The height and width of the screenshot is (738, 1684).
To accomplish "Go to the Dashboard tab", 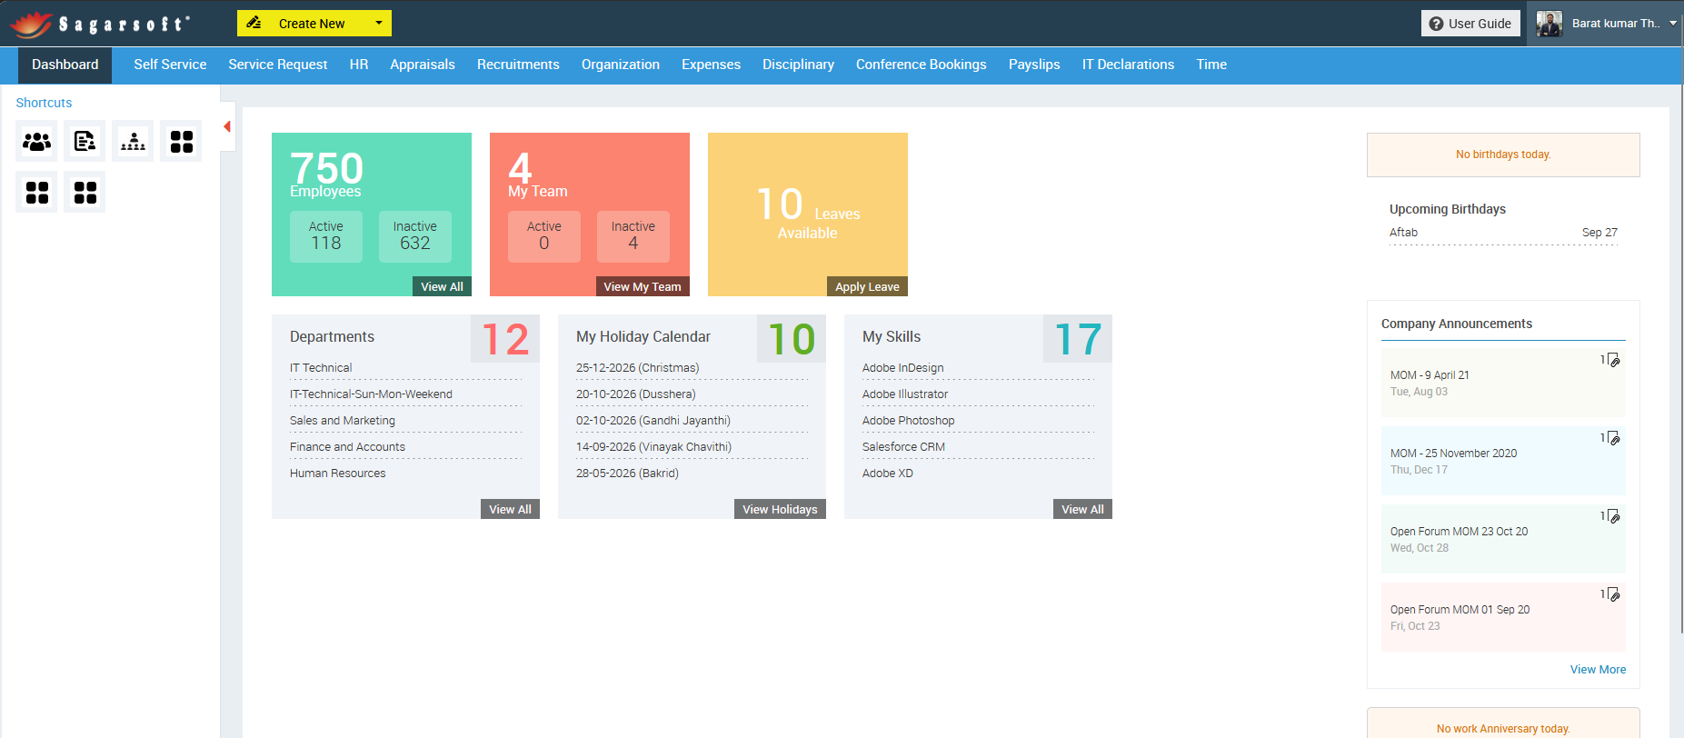I will [x=65, y=65].
